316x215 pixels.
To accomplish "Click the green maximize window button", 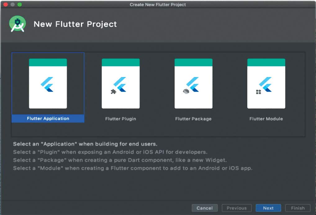I will (20, 5).
